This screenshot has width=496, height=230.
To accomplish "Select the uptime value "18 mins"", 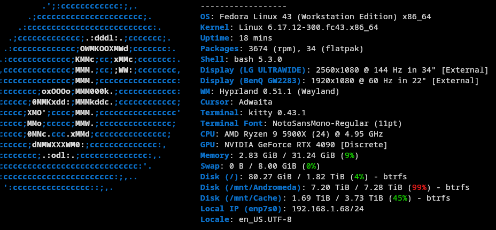I will 255,38.
